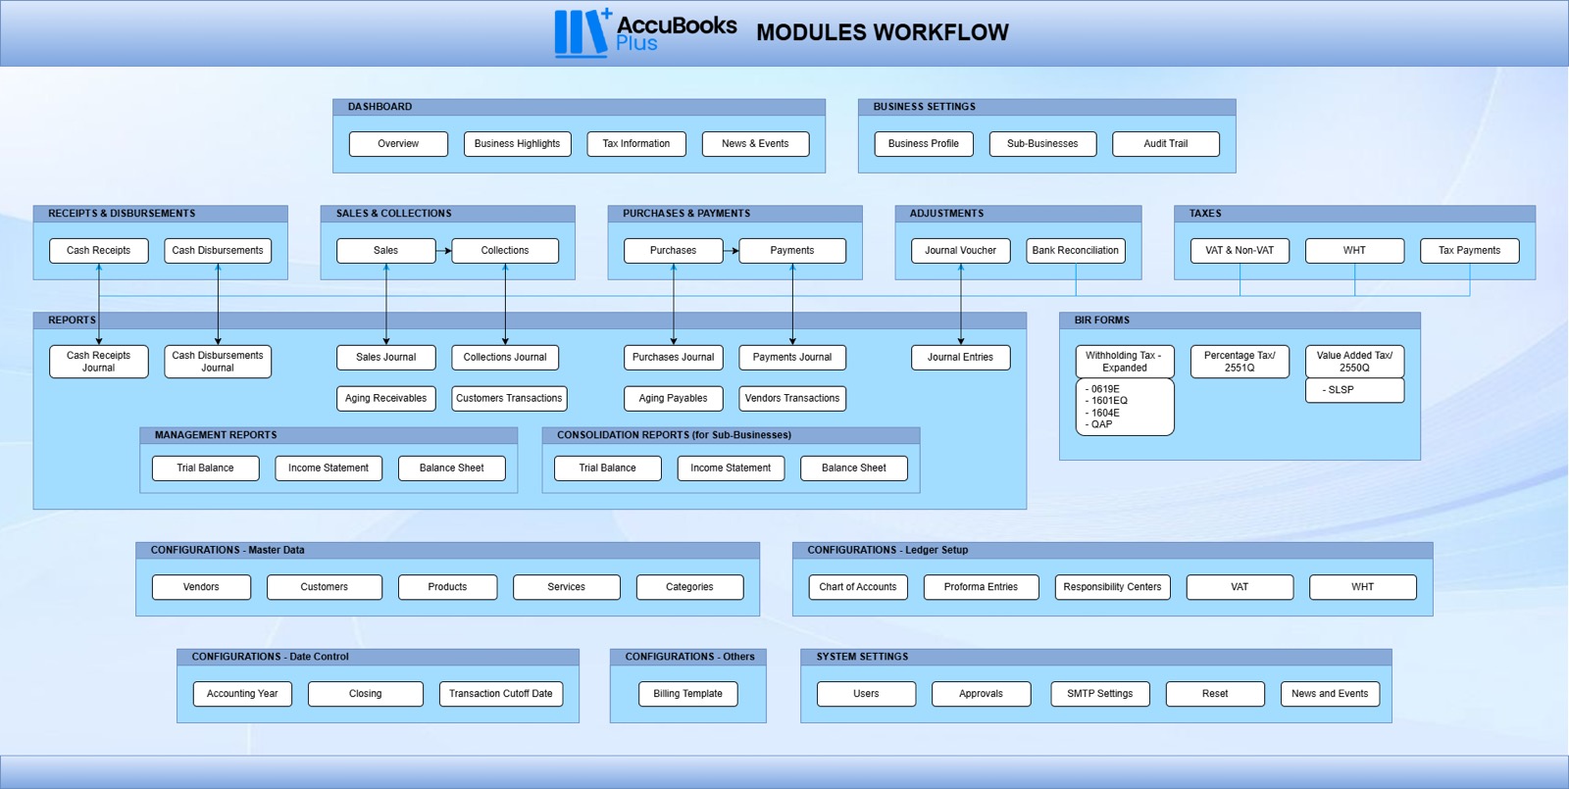Open Vendors in Master Data configurations
The height and width of the screenshot is (789, 1569).
pyautogui.click(x=201, y=587)
